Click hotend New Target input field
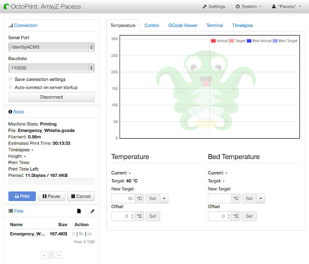 coord(123,198)
